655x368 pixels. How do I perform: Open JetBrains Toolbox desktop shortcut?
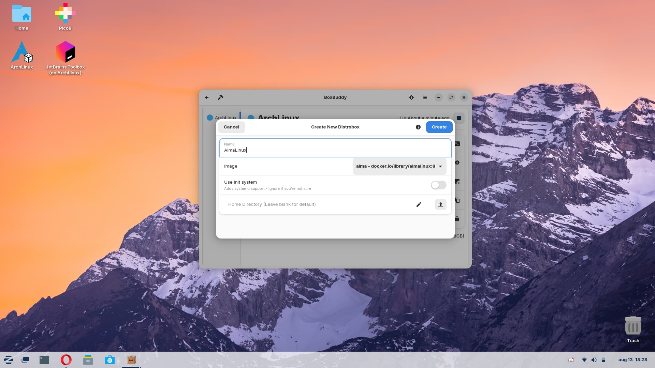(x=65, y=58)
